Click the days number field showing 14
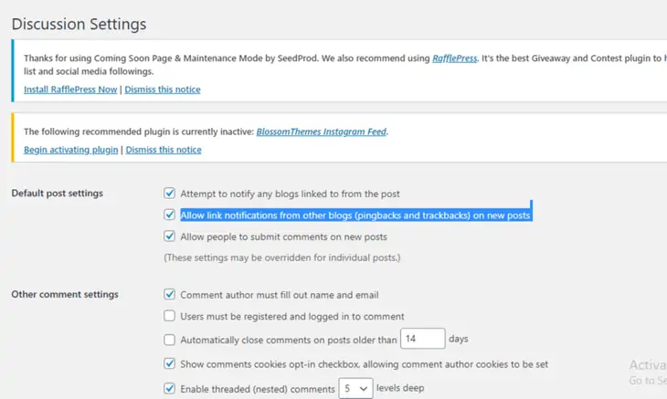The image size is (667, 399). [421, 339]
